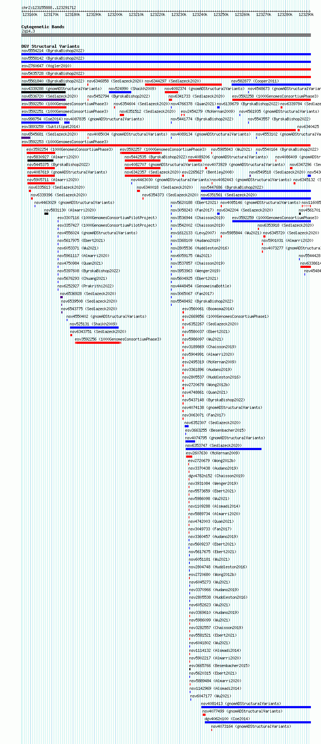Image resolution: width=321 pixels, height=744 pixels.
Task: Click the nsv582877 (Cooper2011) label
Action: pyautogui.click(x=255, y=81)
